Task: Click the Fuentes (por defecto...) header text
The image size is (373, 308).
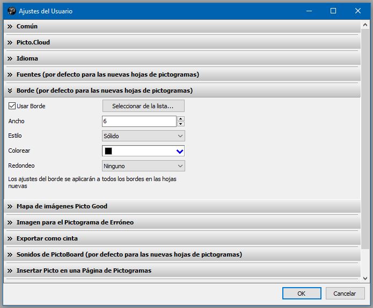Action: click(108, 74)
